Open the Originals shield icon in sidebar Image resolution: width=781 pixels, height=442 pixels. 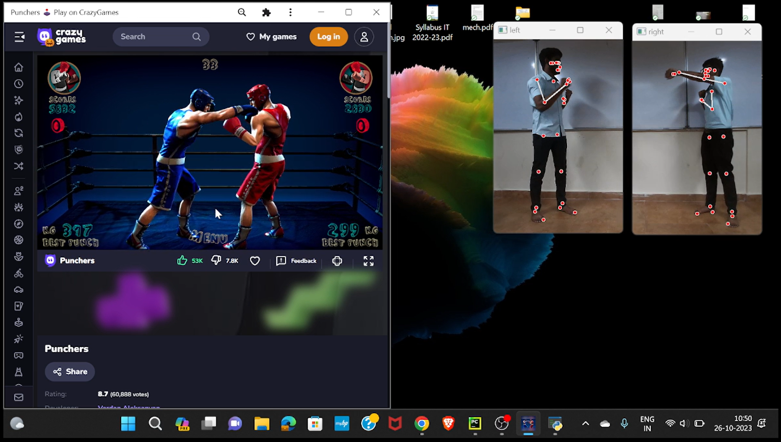[19, 149]
